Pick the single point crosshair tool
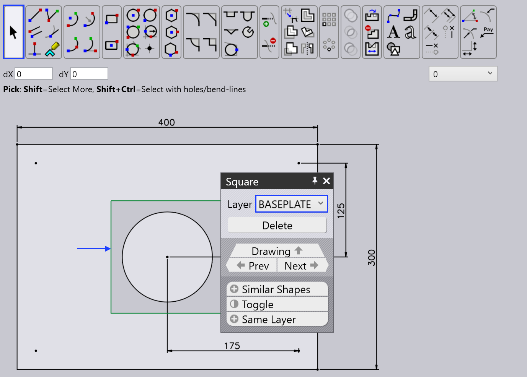This screenshot has height=377, width=527. pos(150,49)
